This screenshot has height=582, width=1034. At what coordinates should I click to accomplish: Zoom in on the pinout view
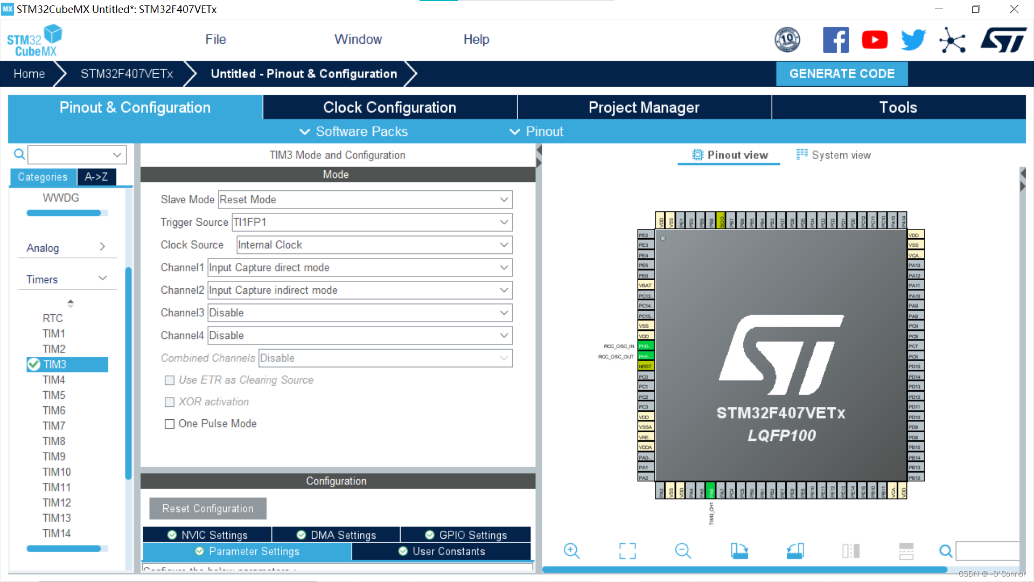click(x=571, y=551)
